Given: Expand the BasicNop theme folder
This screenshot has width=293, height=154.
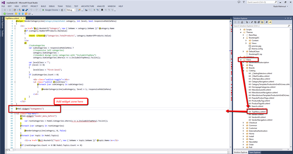Looking at the screenshot, I should 243,35.
